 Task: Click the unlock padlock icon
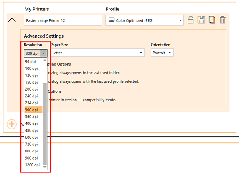pos(191,20)
